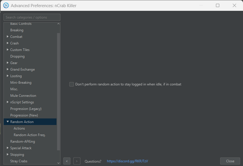Enable don't perform random action in combat
Viewport: 243px width, 166px height.
pos(72,84)
